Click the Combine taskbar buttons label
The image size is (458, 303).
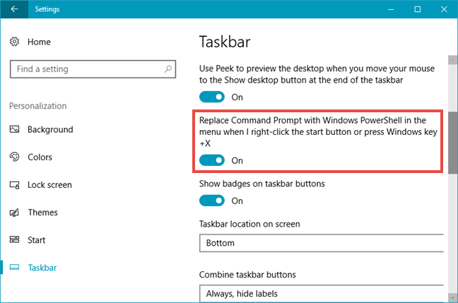coord(247,275)
